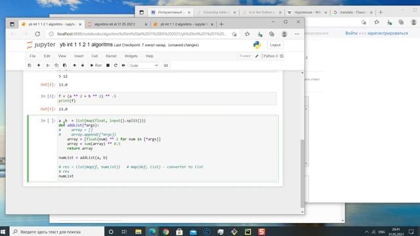Paste cells below icon in Jupyter toolbar
Viewport: 420px width, 236px height.
tap(64, 66)
